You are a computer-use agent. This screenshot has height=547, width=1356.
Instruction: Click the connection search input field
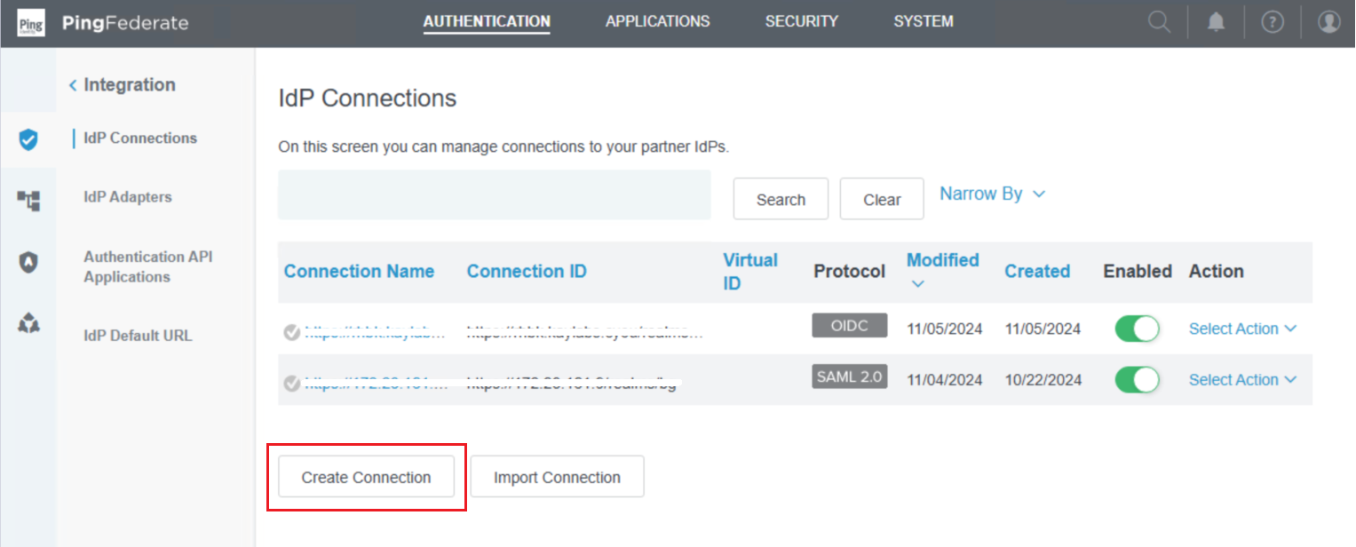(494, 195)
